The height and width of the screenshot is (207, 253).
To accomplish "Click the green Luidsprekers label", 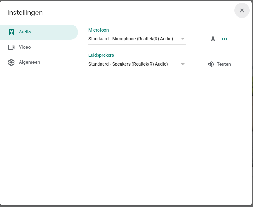I will click(x=101, y=55).
